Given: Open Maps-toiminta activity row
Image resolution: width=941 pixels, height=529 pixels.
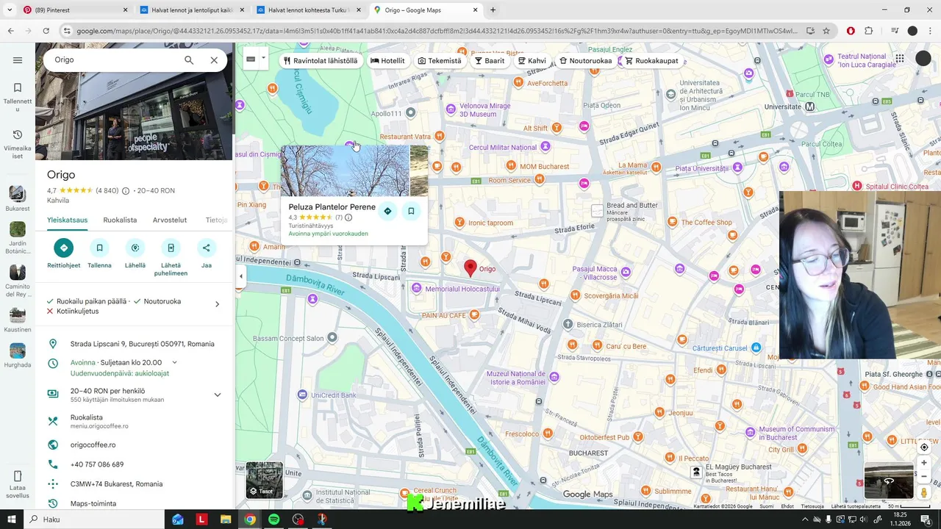Looking at the screenshot, I should [x=135, y=503].
